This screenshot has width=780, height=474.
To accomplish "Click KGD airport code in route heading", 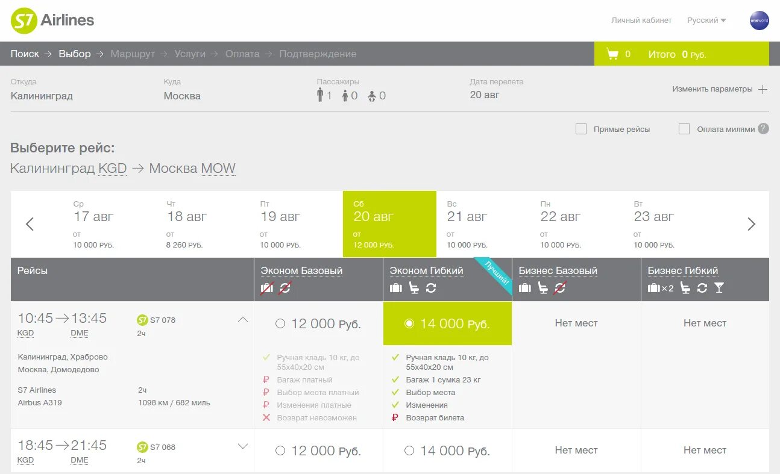I will [113, 169].
